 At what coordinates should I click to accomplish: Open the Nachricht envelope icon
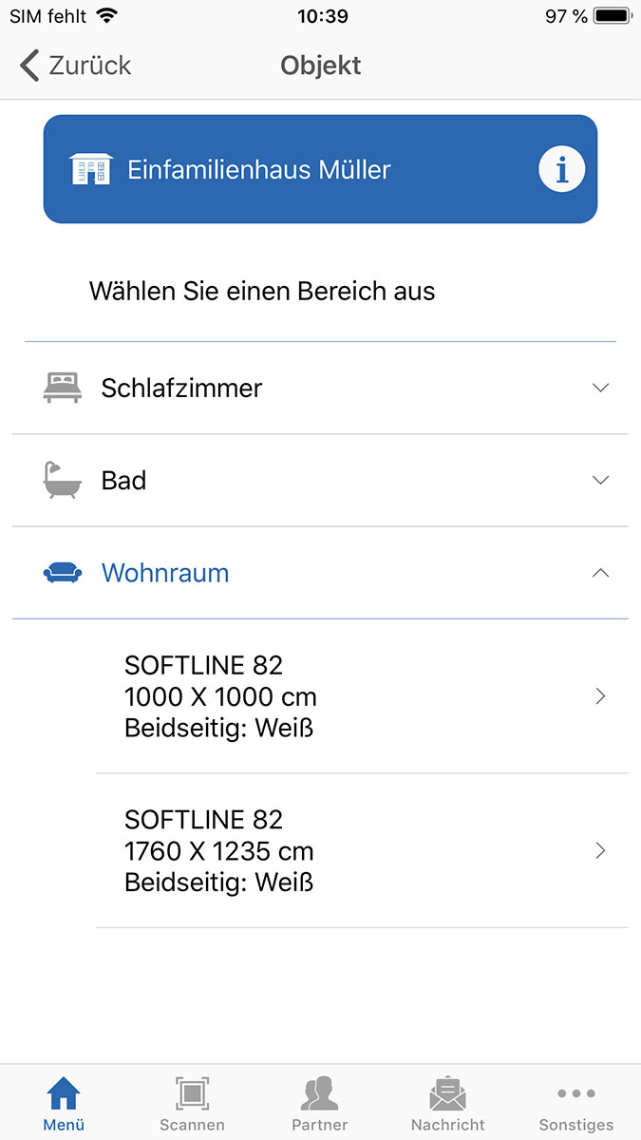448,1094
